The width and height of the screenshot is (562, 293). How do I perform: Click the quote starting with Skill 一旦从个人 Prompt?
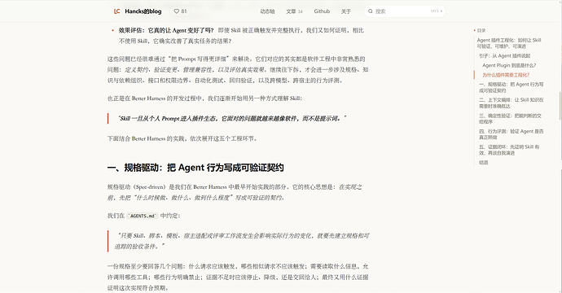pos(232,119)
